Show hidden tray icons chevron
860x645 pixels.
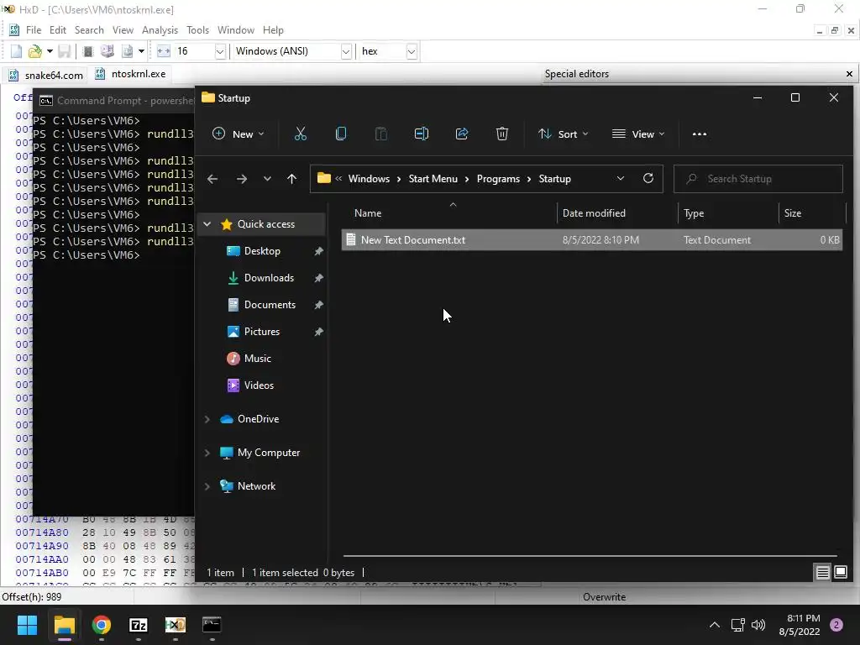714,625
